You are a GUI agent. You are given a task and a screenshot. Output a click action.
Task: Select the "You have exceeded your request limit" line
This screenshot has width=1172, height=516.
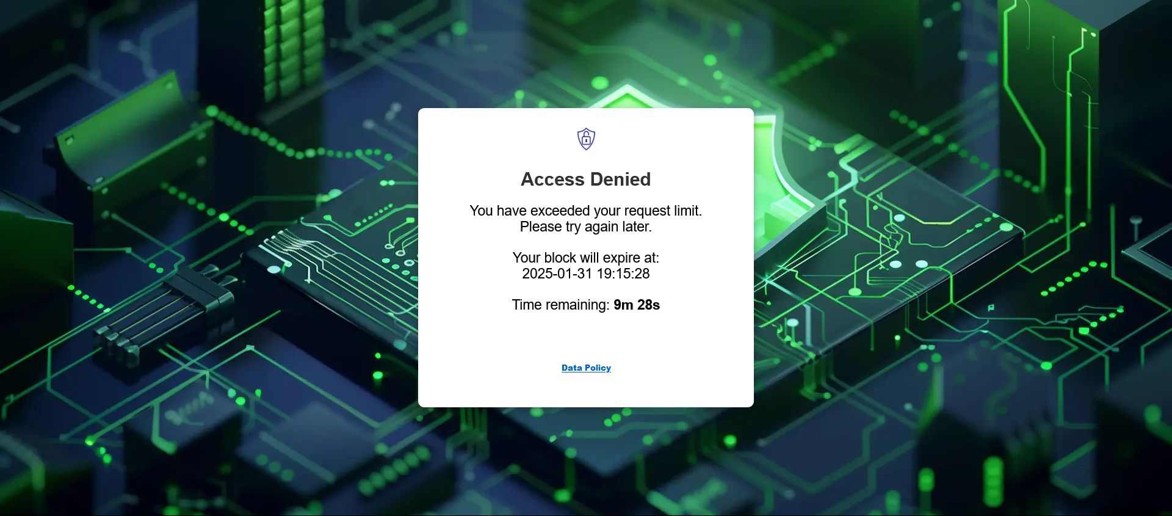[586, 211]
